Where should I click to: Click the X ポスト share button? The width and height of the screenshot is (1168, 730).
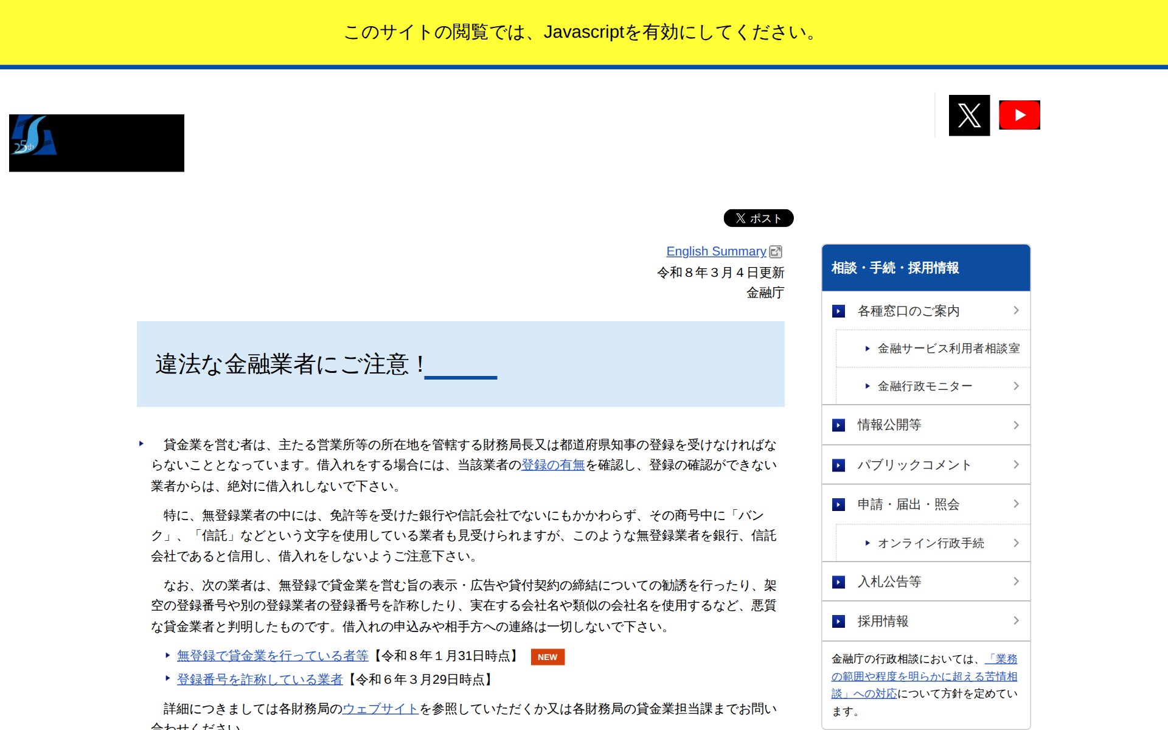tap(758, 218)
